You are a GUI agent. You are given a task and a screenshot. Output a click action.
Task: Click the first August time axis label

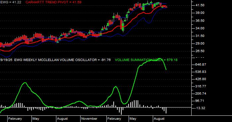click(62, 119)
